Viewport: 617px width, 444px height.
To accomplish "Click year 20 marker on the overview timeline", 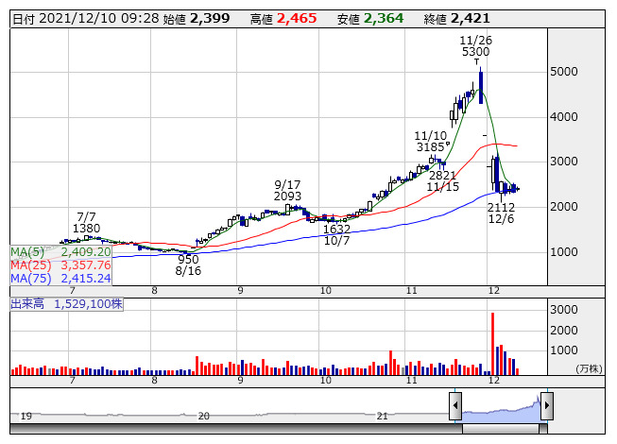I will point(203,416).
